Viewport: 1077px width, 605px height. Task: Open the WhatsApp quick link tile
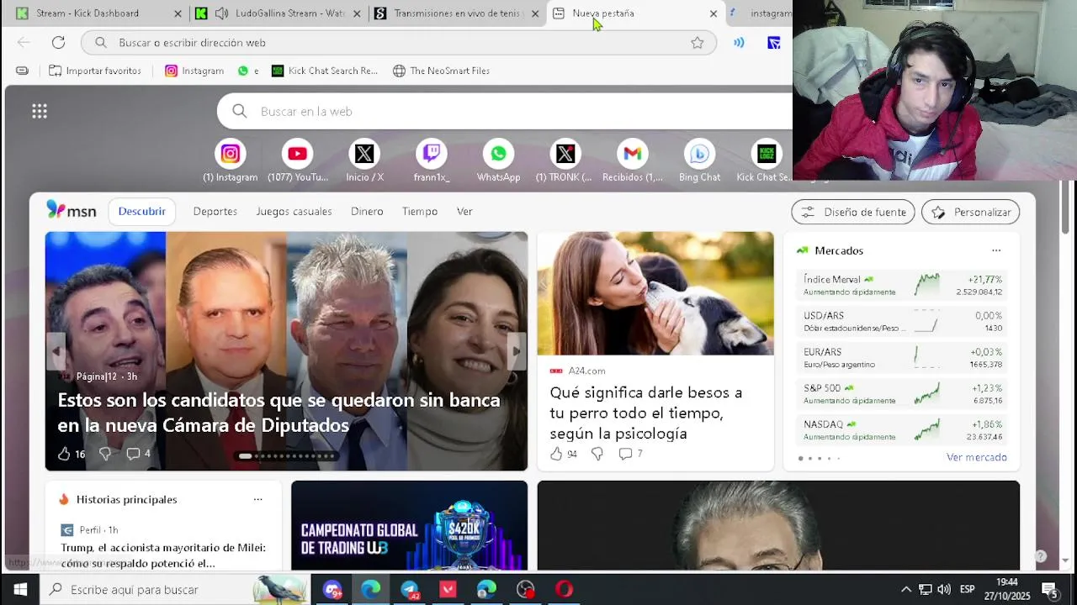coord(498,161)
